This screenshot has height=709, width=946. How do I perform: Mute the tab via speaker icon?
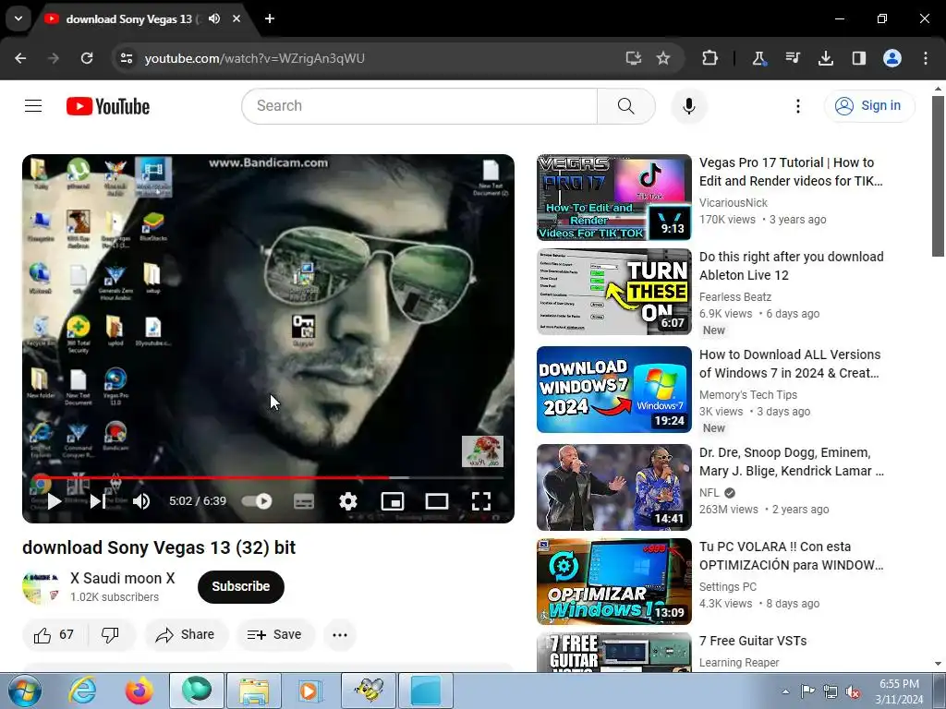click(x=214, y=18)
